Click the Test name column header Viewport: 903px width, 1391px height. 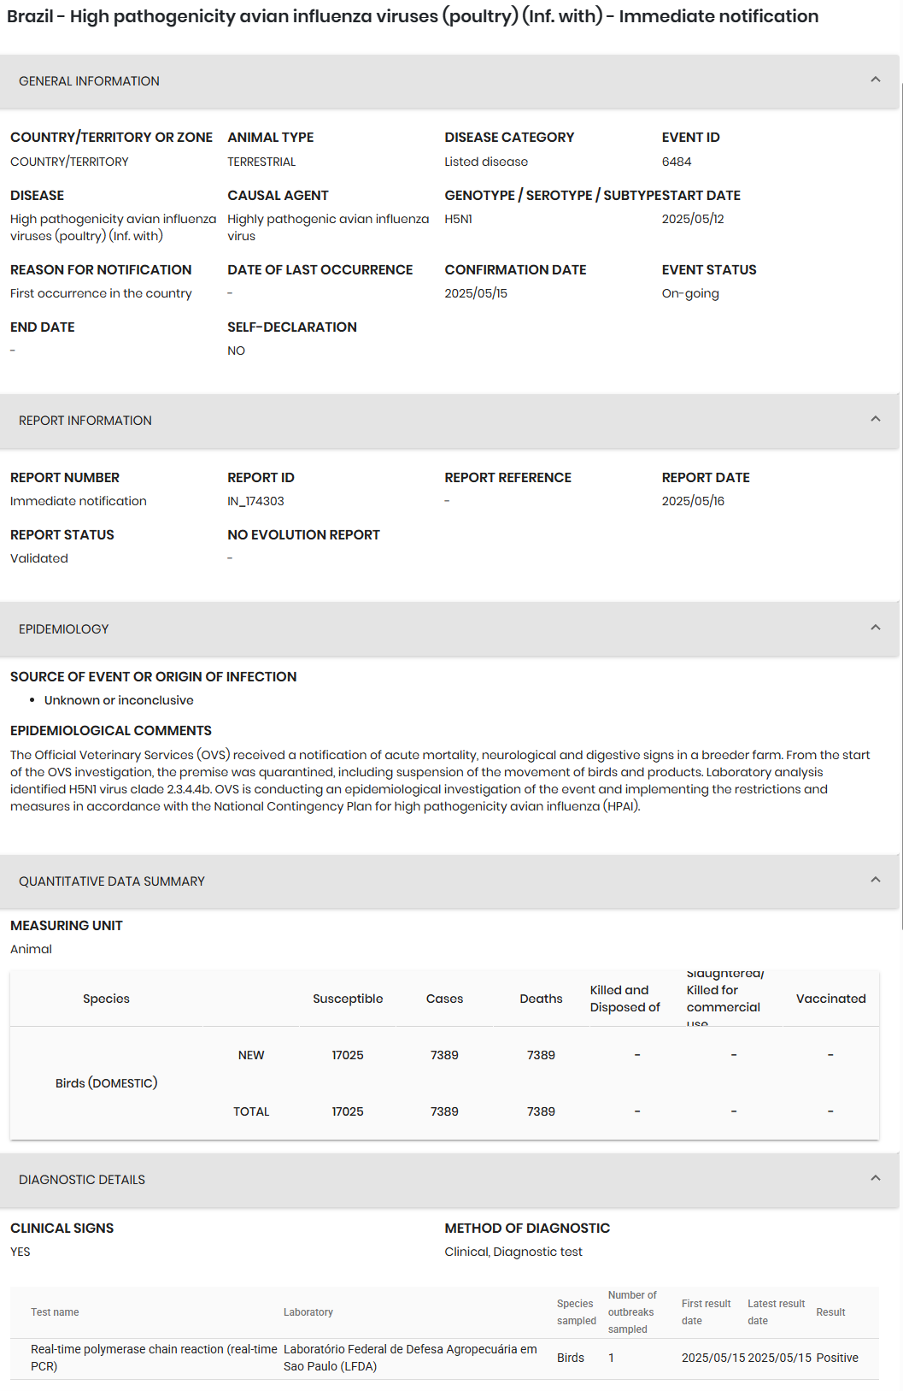tap(55, 1312)
